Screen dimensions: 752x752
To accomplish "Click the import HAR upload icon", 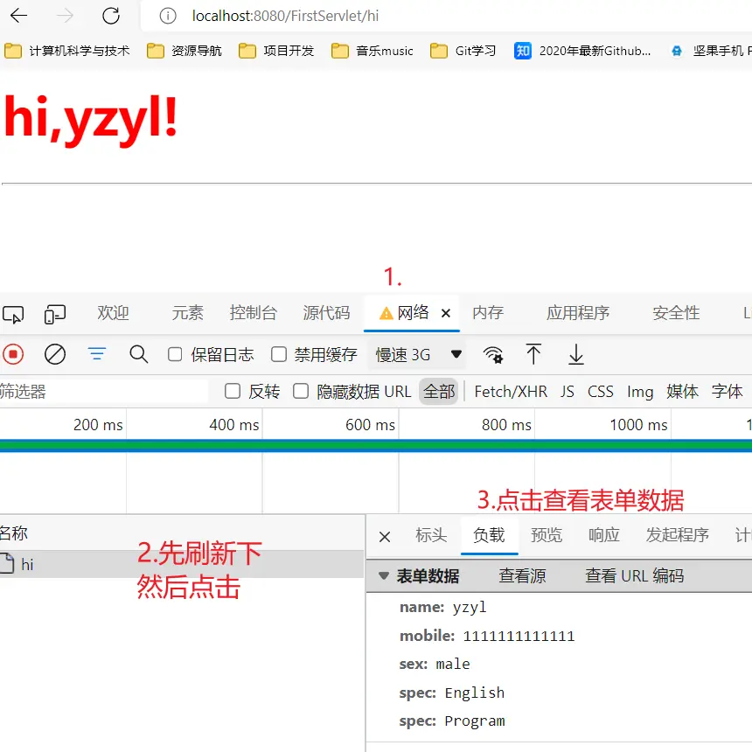I will coord(533,354).
